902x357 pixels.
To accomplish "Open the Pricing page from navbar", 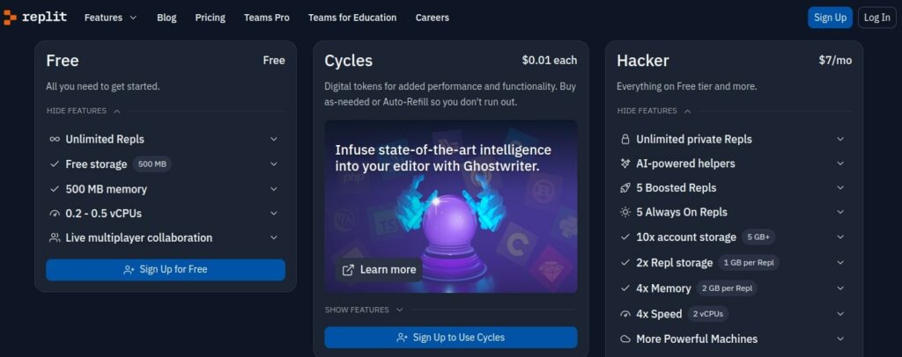I will coord(210,18).
